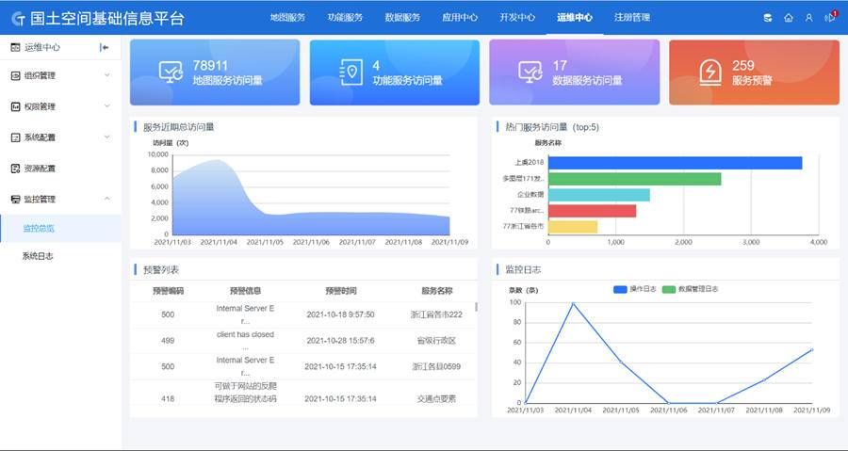Open the 注册管理 top navigation tab
This screenshot has height=451, width=848.
[x=631, y=18]
